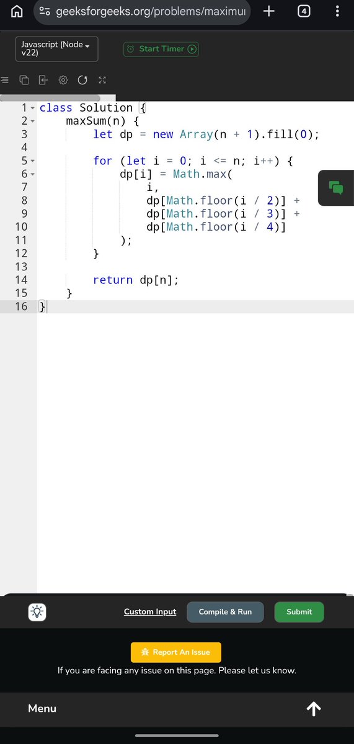The width and height of the screenshot is (354, 744).
Task: Open the tab switcher showing 4 tabs
Action: pyautogui.click(x=304, y=11)
